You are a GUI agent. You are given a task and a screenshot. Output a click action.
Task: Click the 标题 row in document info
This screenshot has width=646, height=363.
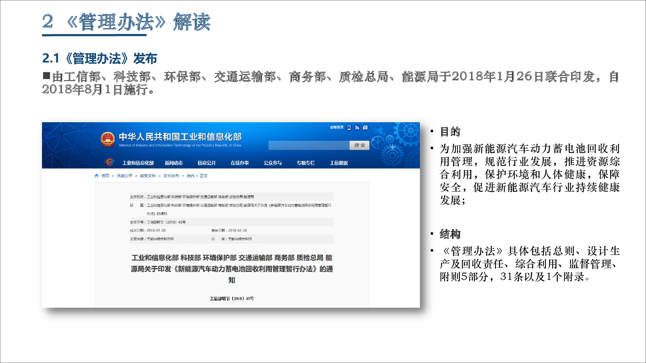pyautogui.click(x=232, y=209)
